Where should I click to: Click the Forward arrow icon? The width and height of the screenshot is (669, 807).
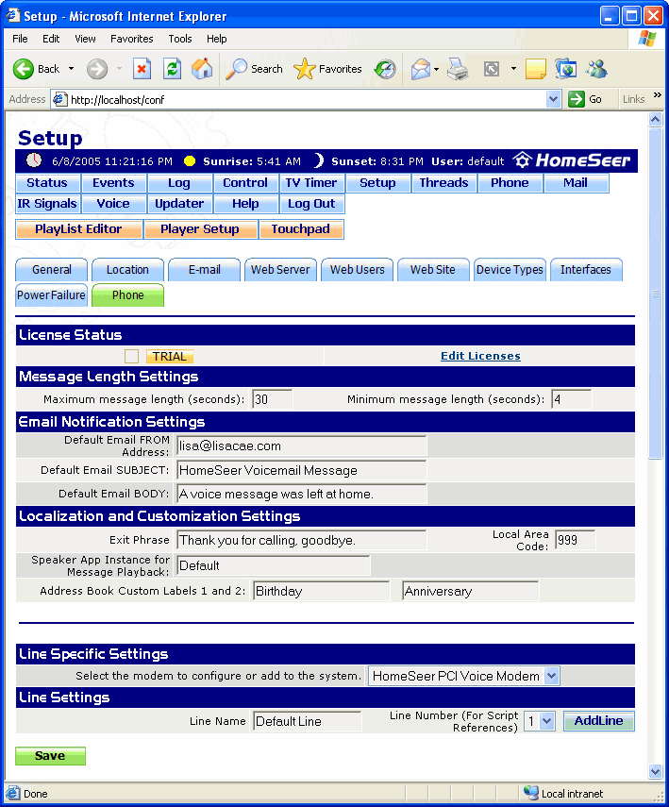(97, 69)
